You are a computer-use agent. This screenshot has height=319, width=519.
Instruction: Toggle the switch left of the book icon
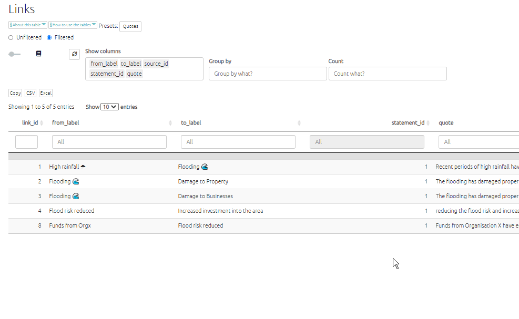pyautogui.click(x=14, y=54)
